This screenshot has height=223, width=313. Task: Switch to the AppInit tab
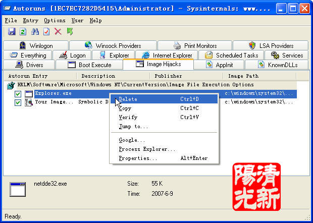click(x=219, y=65)
